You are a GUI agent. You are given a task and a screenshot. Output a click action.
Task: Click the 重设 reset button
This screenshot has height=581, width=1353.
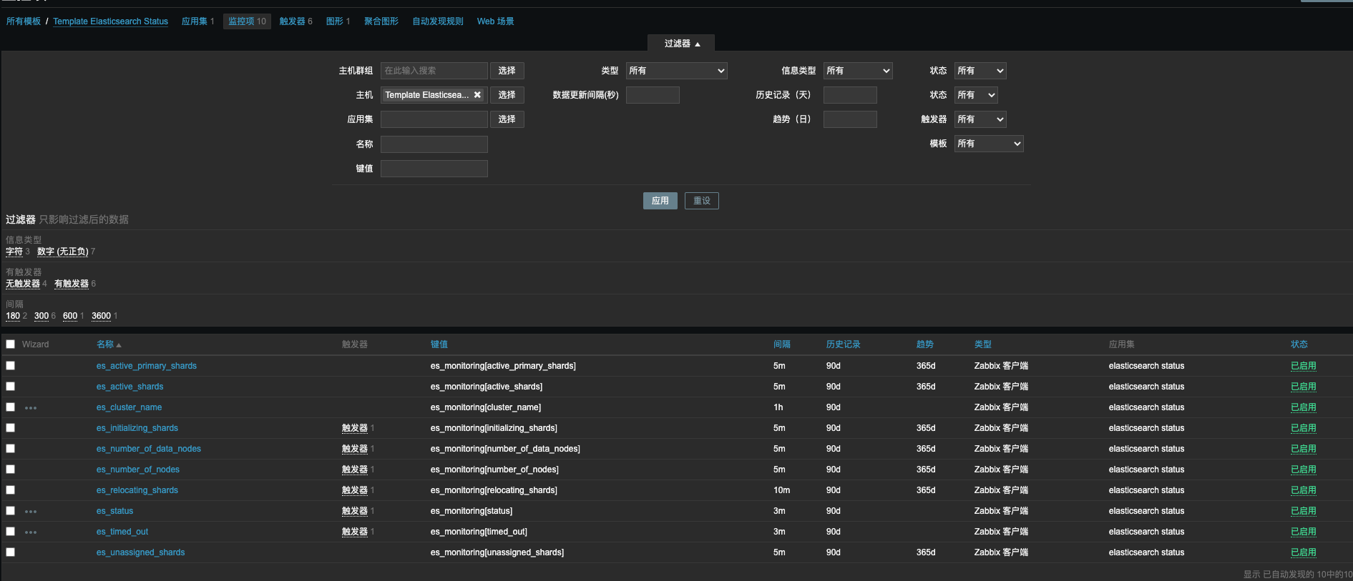pyautogui.click(x=702, y=201)
